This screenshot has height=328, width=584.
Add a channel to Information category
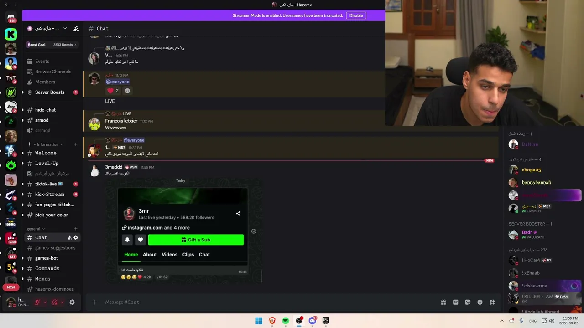click(76, 144)
